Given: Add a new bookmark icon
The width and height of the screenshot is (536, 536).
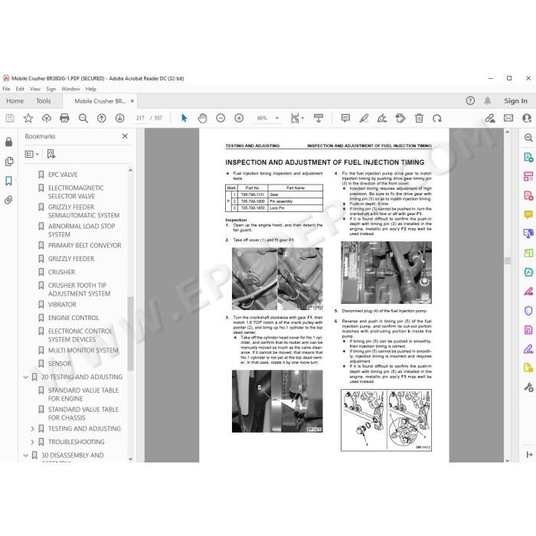Looking at the screenshot, I should 51,154.
